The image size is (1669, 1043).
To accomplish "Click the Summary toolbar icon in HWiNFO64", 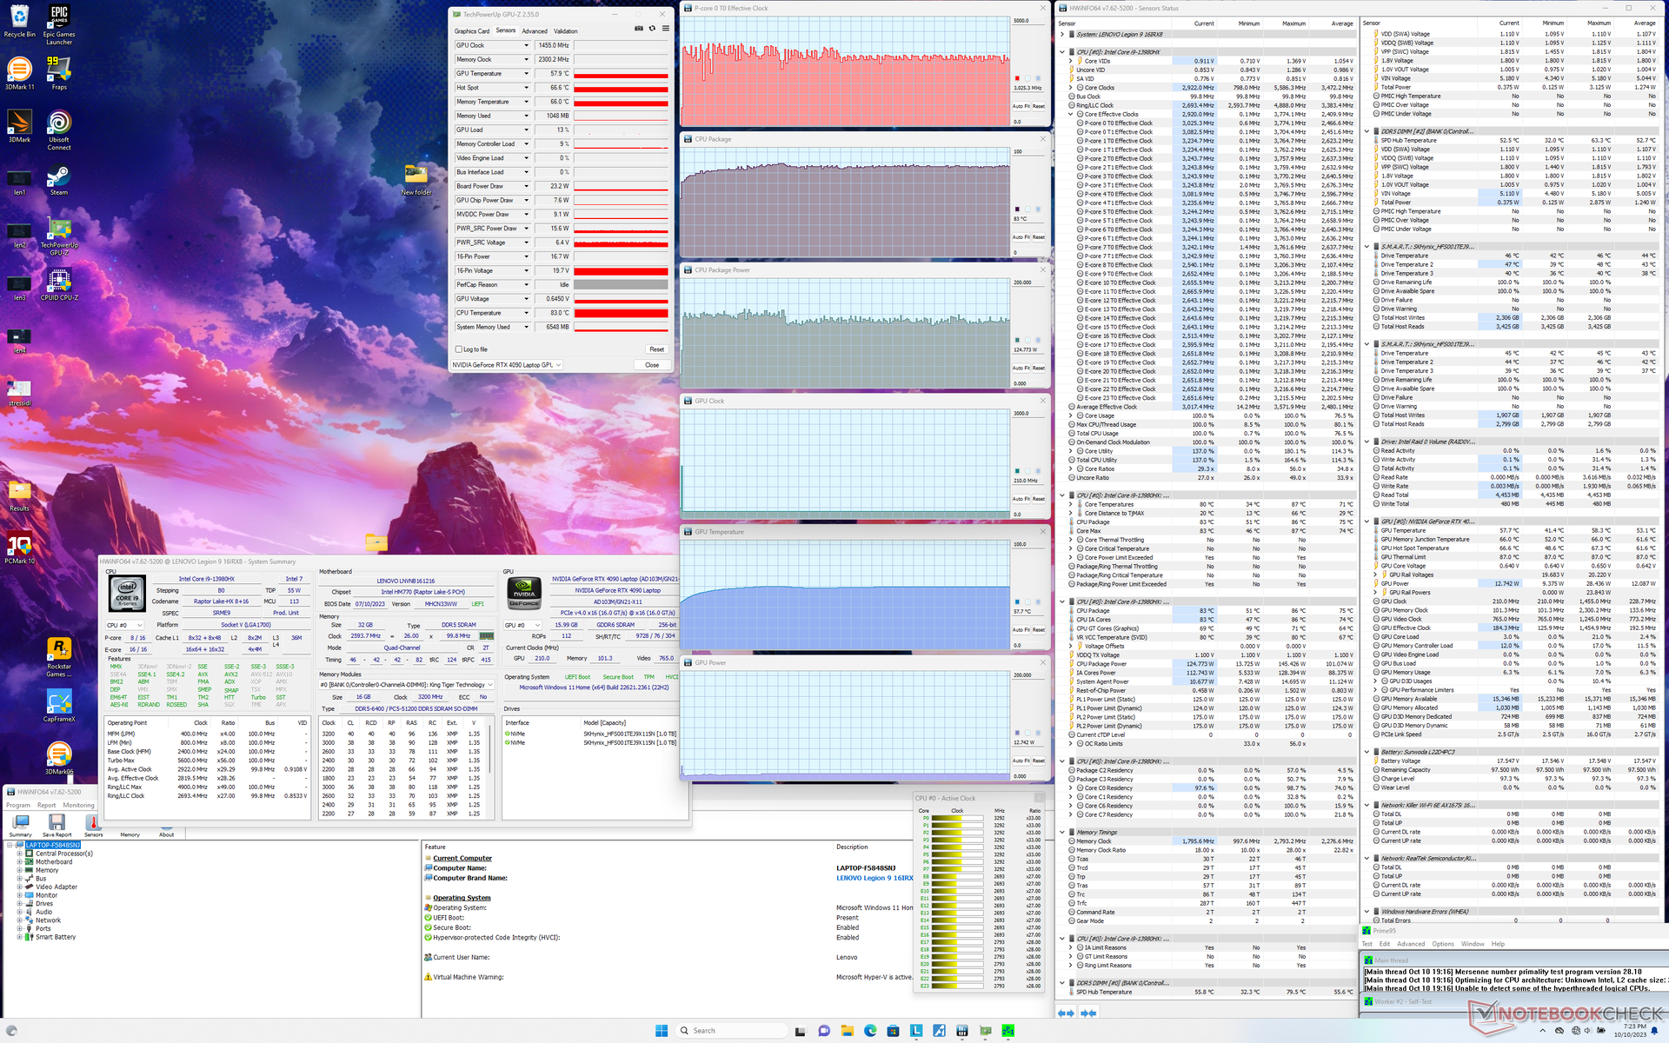I will 20,821.
